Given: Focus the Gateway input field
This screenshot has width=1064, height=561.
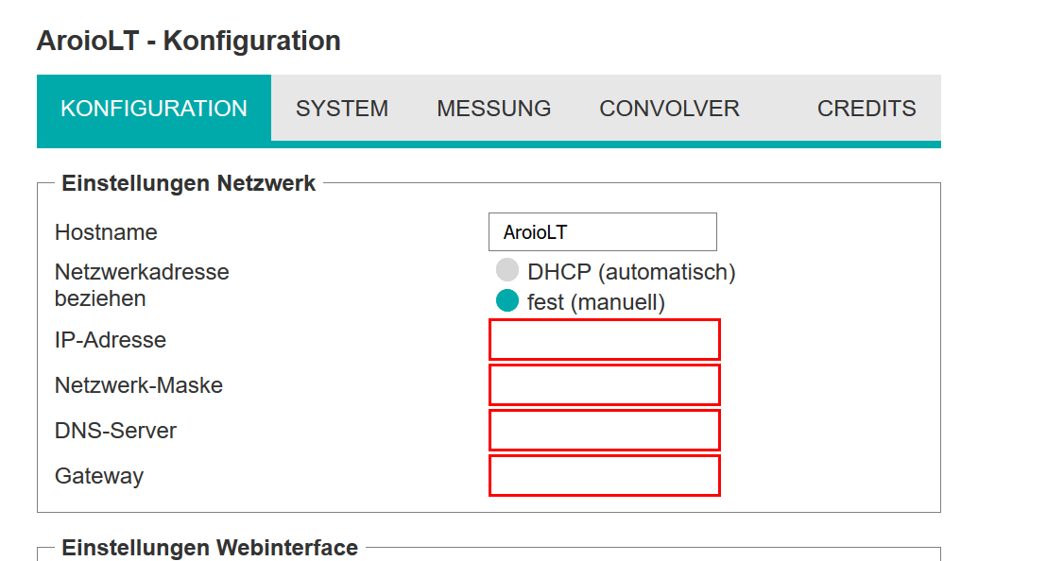Looking at the screenshot, I should [x=604, y=475].
